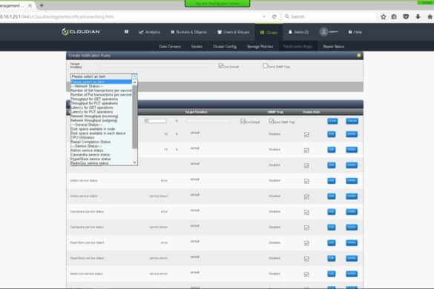
Task: Select Notification Rules sub-tab
Action: tap(297, 47)
